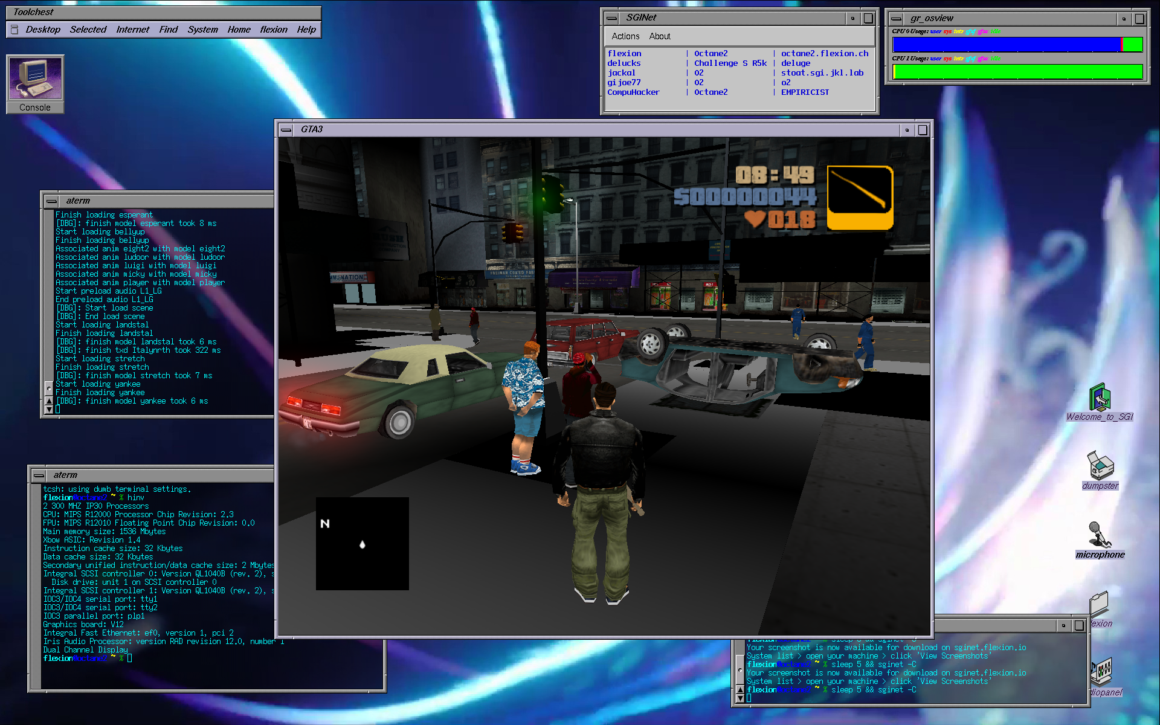Click the GTA3 radar minimap
This screenshot has width=1160, height=725.
362,544
